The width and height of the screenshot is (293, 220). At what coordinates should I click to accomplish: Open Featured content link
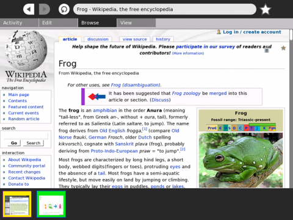[26, 107]
